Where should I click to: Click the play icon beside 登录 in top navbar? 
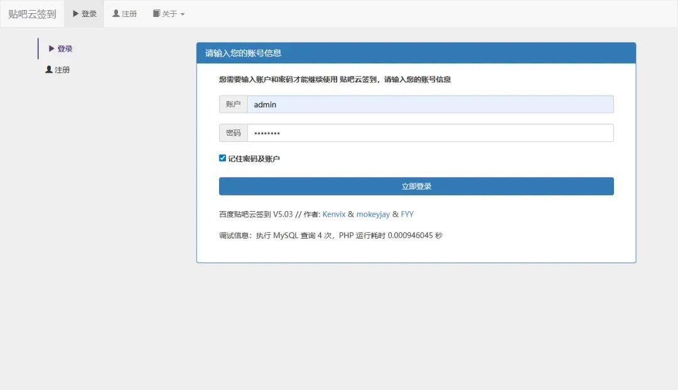coord(76,14)
